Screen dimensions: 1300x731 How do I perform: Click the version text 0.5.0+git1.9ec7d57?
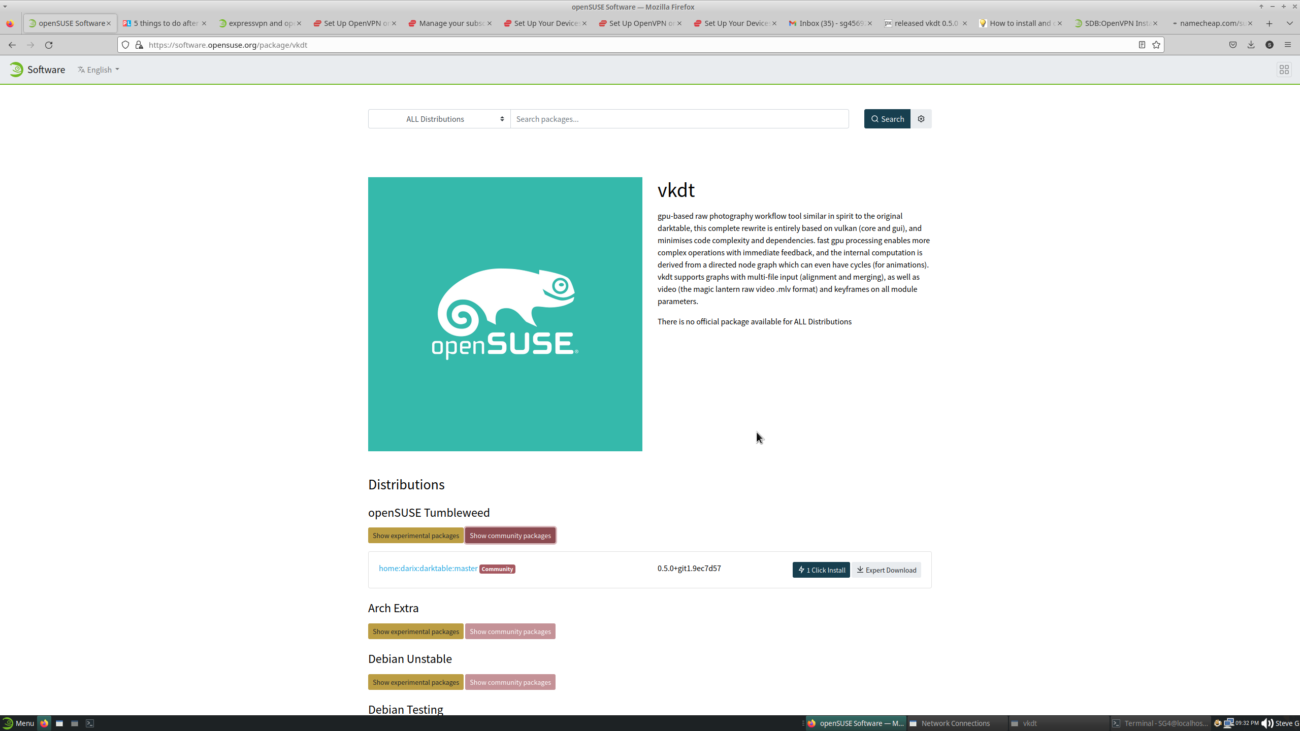(689, 569)
